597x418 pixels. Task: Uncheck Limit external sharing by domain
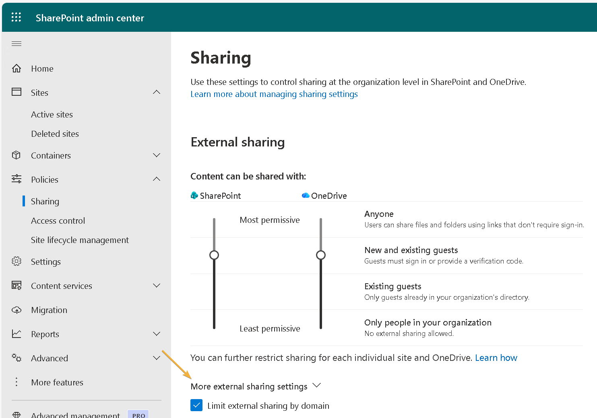(196, 406)
